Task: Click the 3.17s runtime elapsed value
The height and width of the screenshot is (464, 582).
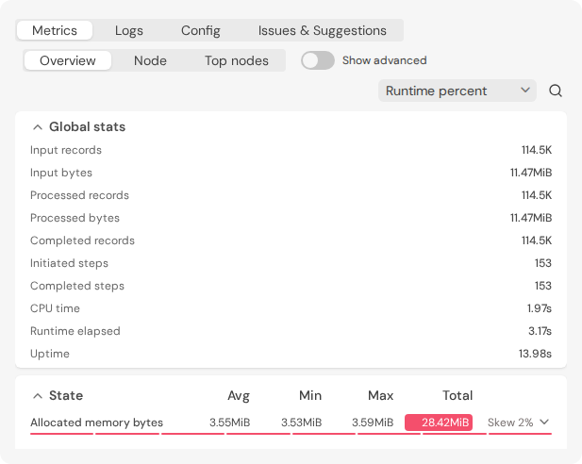Action: pyautogui.click(x=540, y=331)
